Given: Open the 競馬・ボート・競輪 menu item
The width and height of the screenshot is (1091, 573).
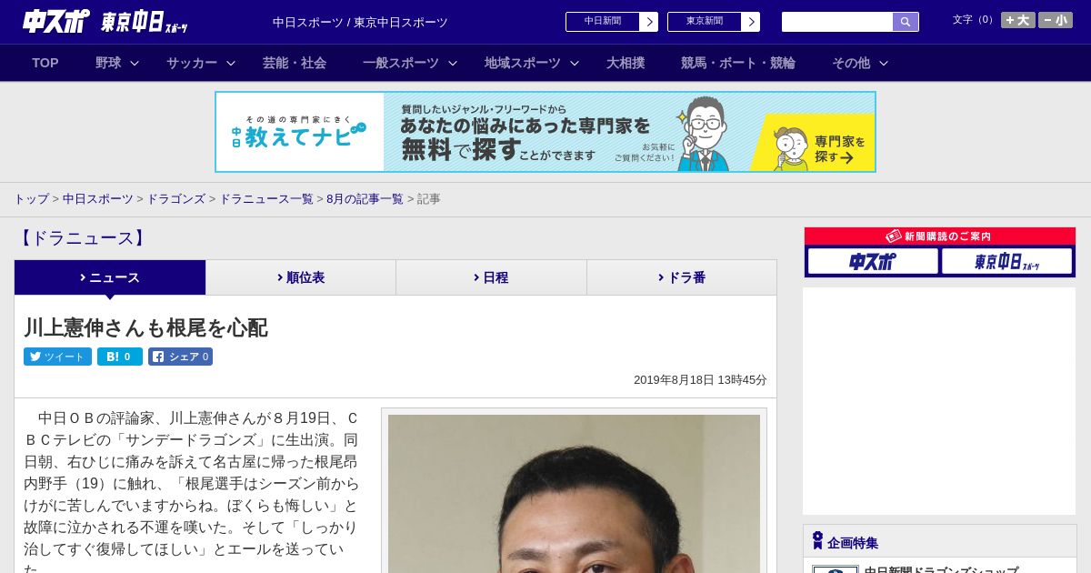Looking at the screenshot, I should pyautogui.click(x=738, y=63).
